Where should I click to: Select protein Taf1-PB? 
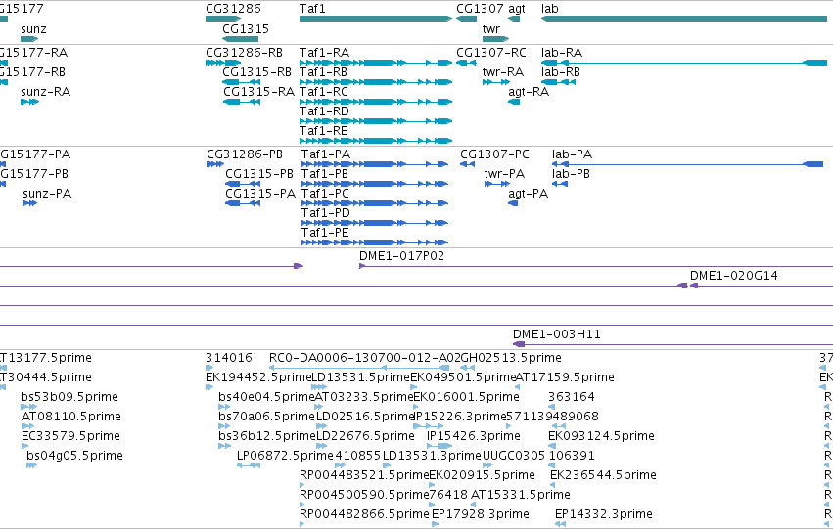pyautogui.click(x=375, y=184)
